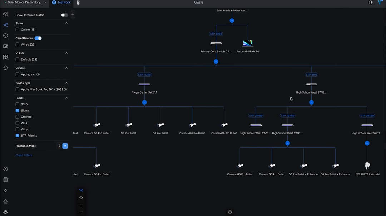Screen dimensions: 386x216
Task: Zoom out of the topology map
Action: tap(81, 212)
